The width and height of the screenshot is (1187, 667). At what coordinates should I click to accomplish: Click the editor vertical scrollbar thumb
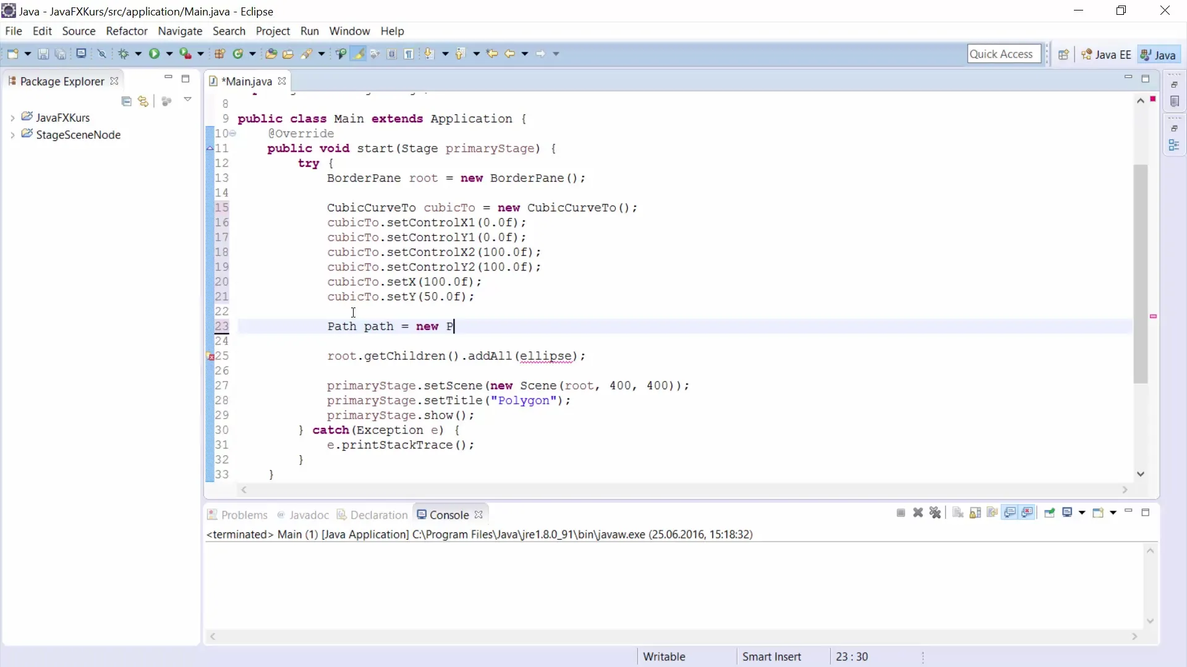pos(1141,274)
